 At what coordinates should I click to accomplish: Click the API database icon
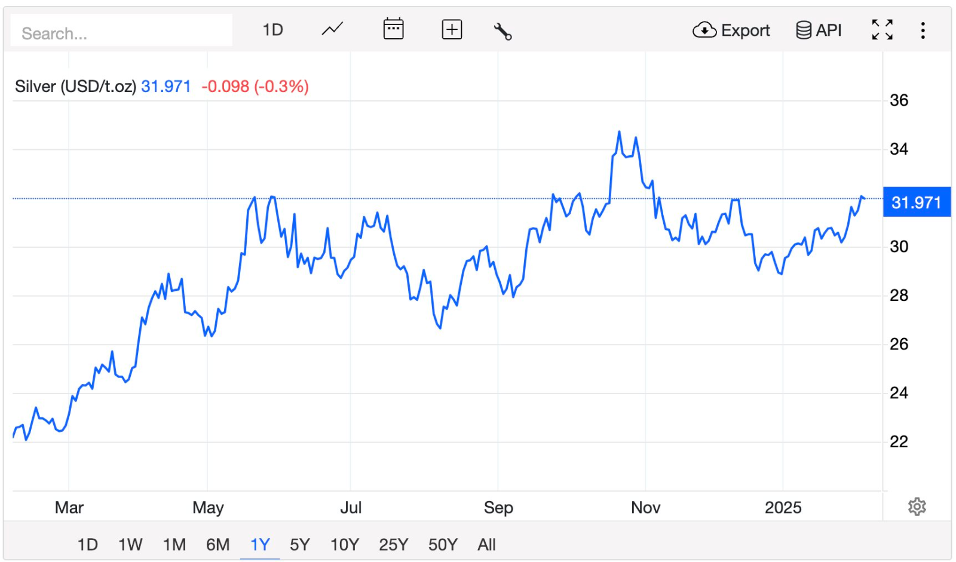click(819, 30)
